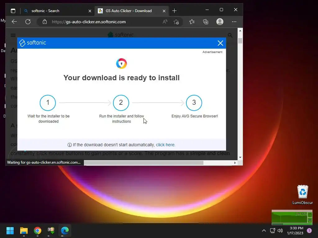Reload the current page
This screenshot has height=238, width=318.
point(28,22)
